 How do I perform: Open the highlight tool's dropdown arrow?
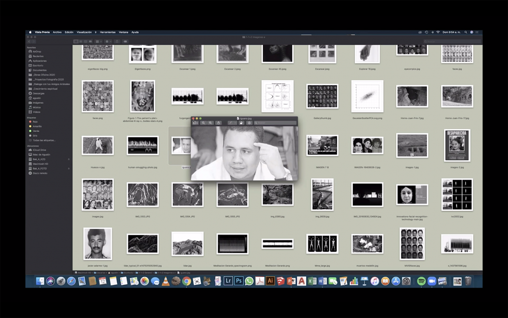[x=235, y=123]
